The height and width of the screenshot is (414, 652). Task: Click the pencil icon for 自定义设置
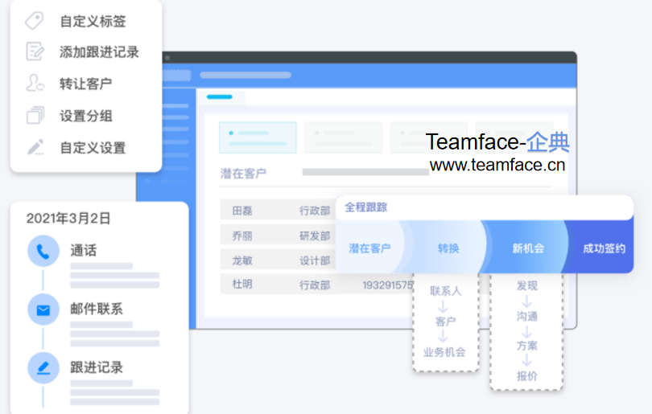tap(35, 147)
